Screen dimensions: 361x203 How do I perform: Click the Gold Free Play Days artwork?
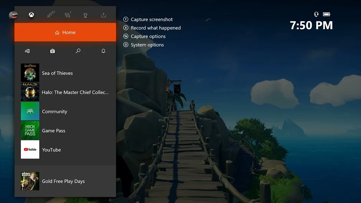30,181
